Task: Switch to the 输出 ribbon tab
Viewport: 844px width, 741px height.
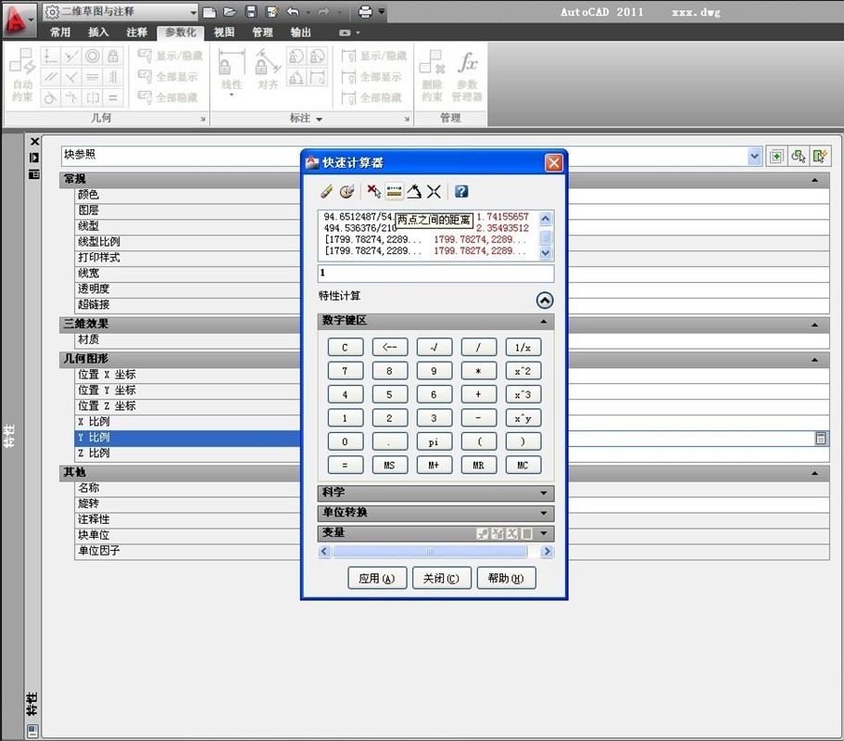Action: (300, 32)
